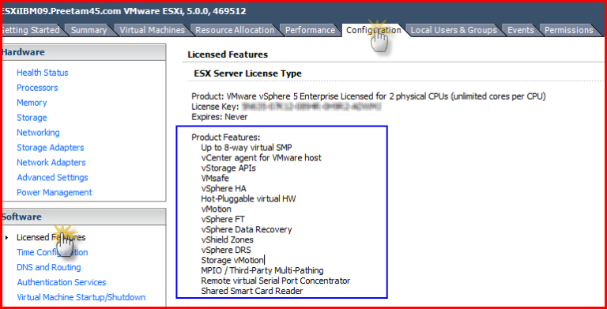Image resolution: width=607 pixels, height=309 pixels.
Task: Click the Software panel header
Action: [x=83, y=217]
